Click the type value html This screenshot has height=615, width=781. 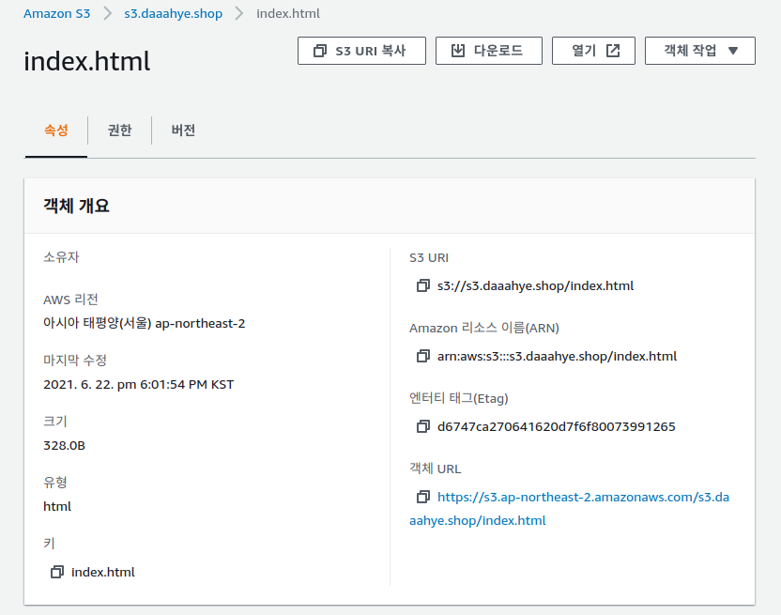tap(57, 506)
